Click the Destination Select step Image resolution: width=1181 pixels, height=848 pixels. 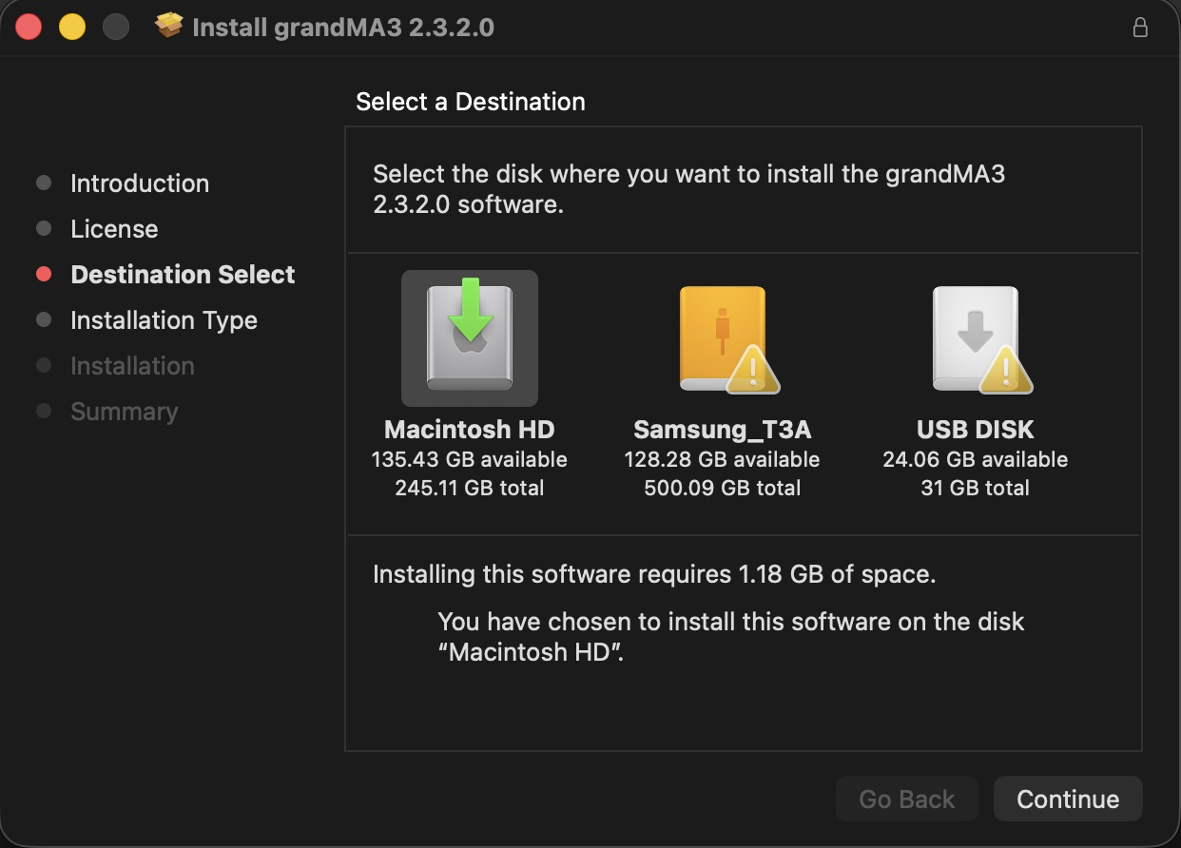183,275
